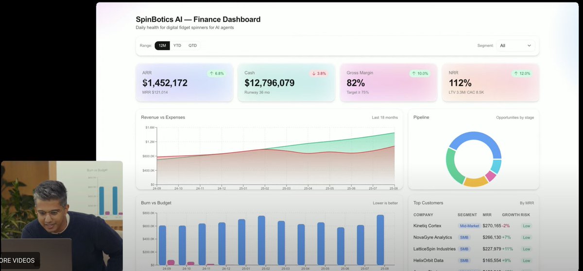
Task: Switch range to QTD
Action: [x=193, y=46]
